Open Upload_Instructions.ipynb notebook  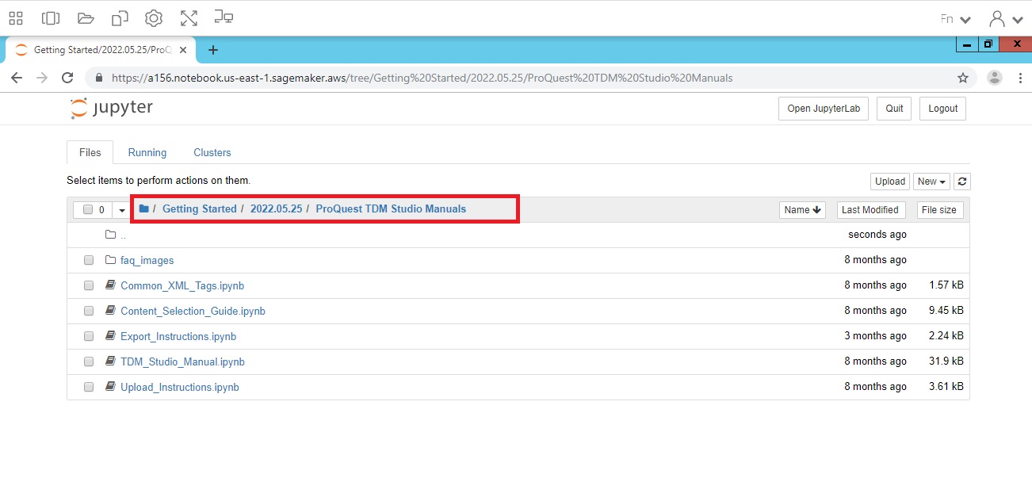[180, 387]
